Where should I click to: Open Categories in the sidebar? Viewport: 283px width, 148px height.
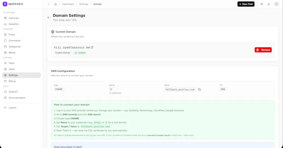pos(21,47)
